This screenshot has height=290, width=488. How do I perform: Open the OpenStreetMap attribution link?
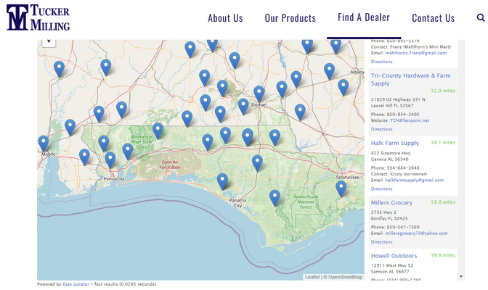click(x=345, y=277)
